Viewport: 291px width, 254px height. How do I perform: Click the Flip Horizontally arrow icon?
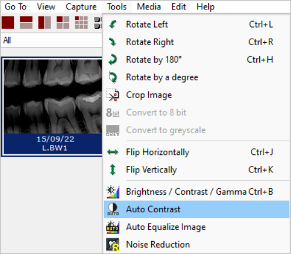pos(113,152)
